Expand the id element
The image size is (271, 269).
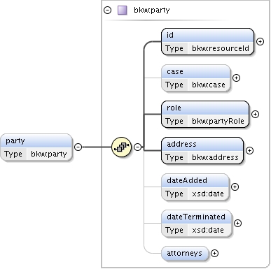[260, 41]
